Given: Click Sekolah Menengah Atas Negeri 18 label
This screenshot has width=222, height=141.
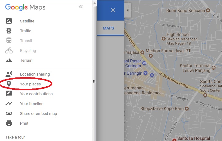Looking at the screenshot, I should pyautogui.click(x=182, y=41).
